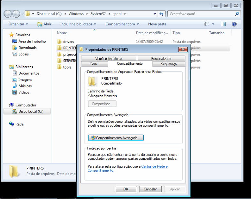Close the Propriedades de PRINTERS dialog

(183, 49)
